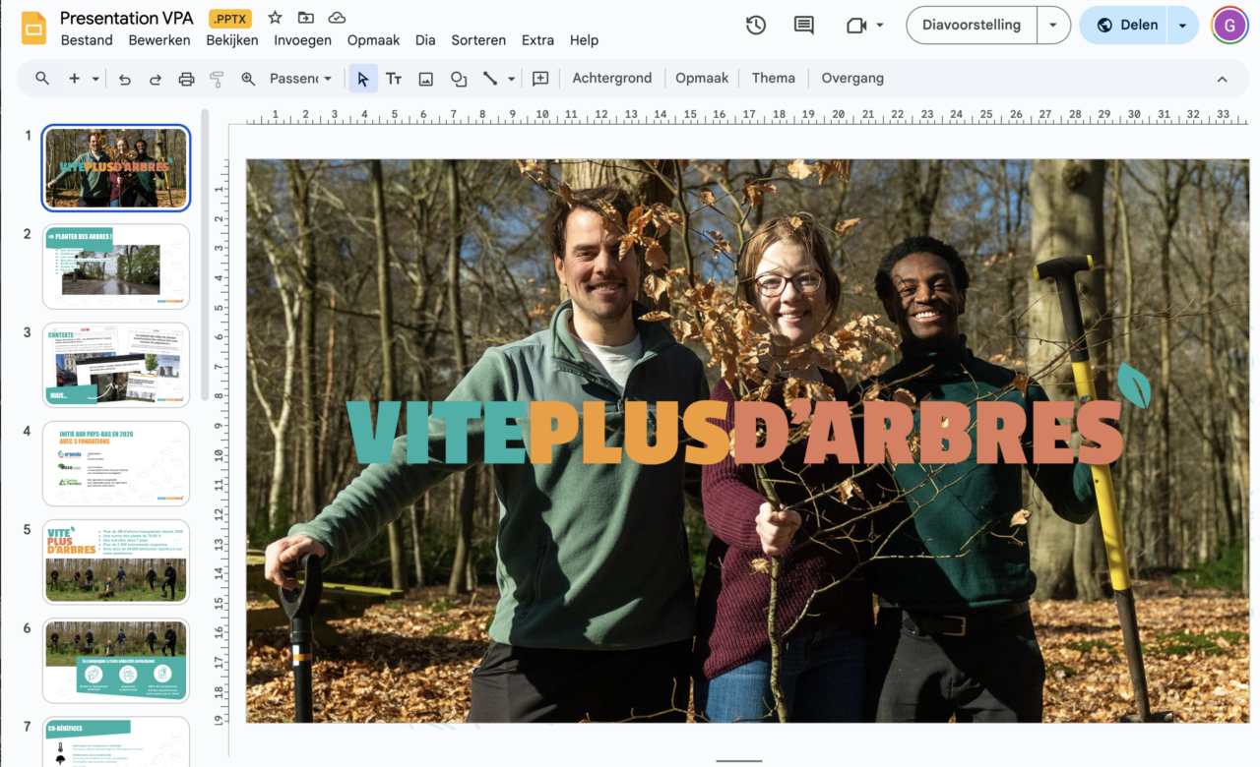Open the new slide dropdown arrow
Image resolution: width=1260 pixels, height=767 pixels.
click(x=95, y=79)
